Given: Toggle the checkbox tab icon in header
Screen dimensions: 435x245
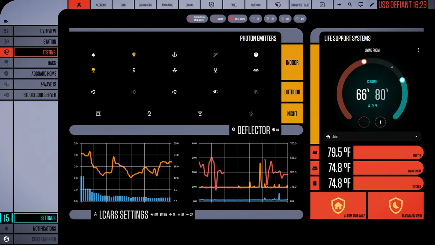Looking at the screenshot, I should (x=322, y=5).
